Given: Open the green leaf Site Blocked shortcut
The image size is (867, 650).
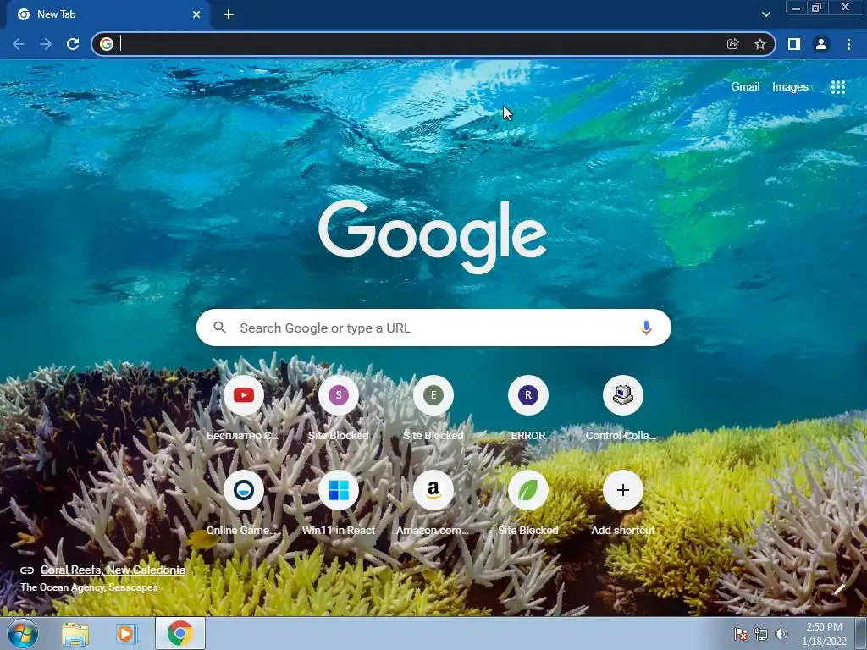Looking at the screenshot, I should (528, 490).
